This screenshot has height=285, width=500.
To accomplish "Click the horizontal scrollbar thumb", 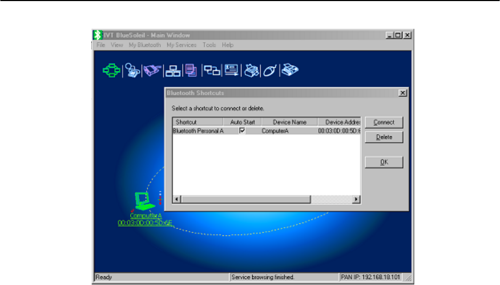I will 246,199.
